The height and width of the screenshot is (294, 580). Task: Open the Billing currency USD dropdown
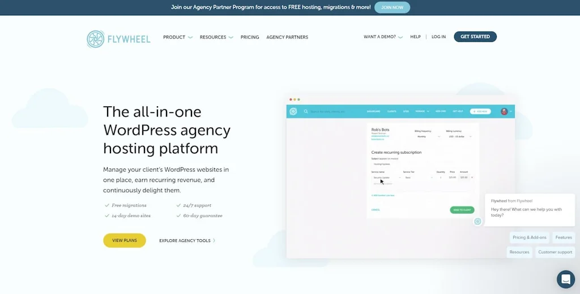coord(460,137)
